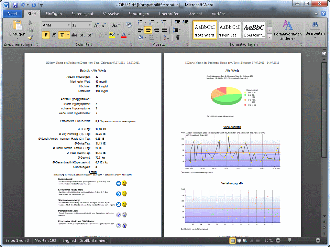Click the Formatvorlagen ändern button
This screenshot has width=330, height=247.
288,30
